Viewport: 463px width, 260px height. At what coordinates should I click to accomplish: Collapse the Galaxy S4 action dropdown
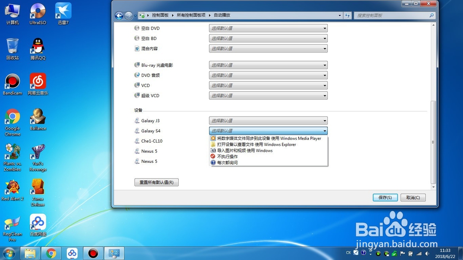click(x=269, y=131)
